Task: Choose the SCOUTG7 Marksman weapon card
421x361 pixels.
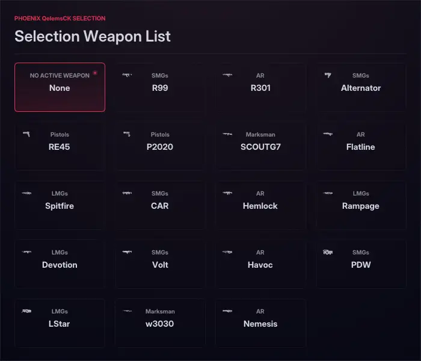Action: click(x=260, y=146)
